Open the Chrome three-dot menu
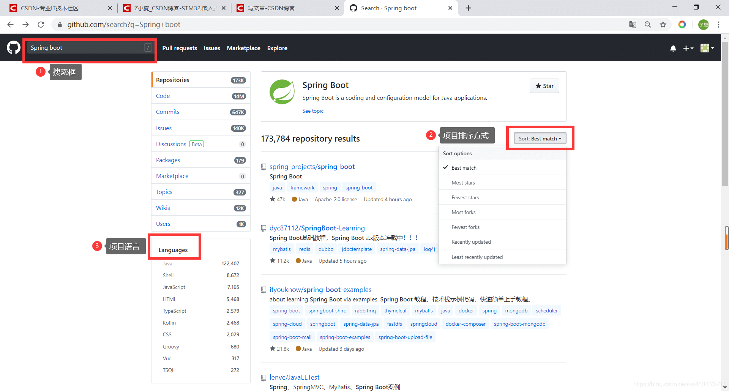 click(718, 25)
